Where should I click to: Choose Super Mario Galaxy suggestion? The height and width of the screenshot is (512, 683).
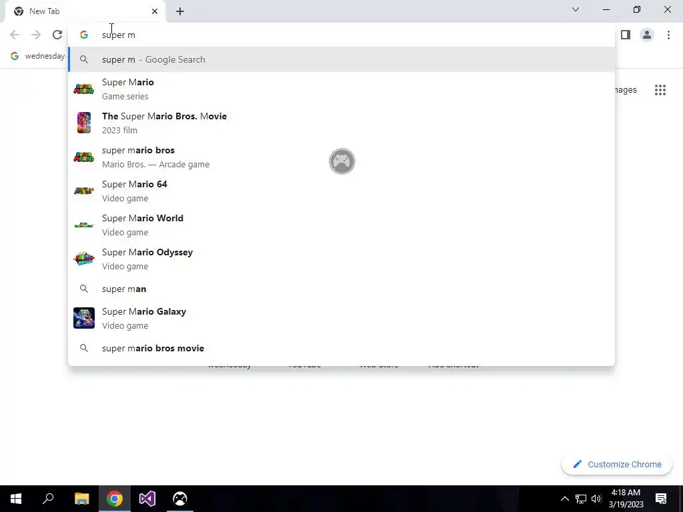tap(341, 318)
